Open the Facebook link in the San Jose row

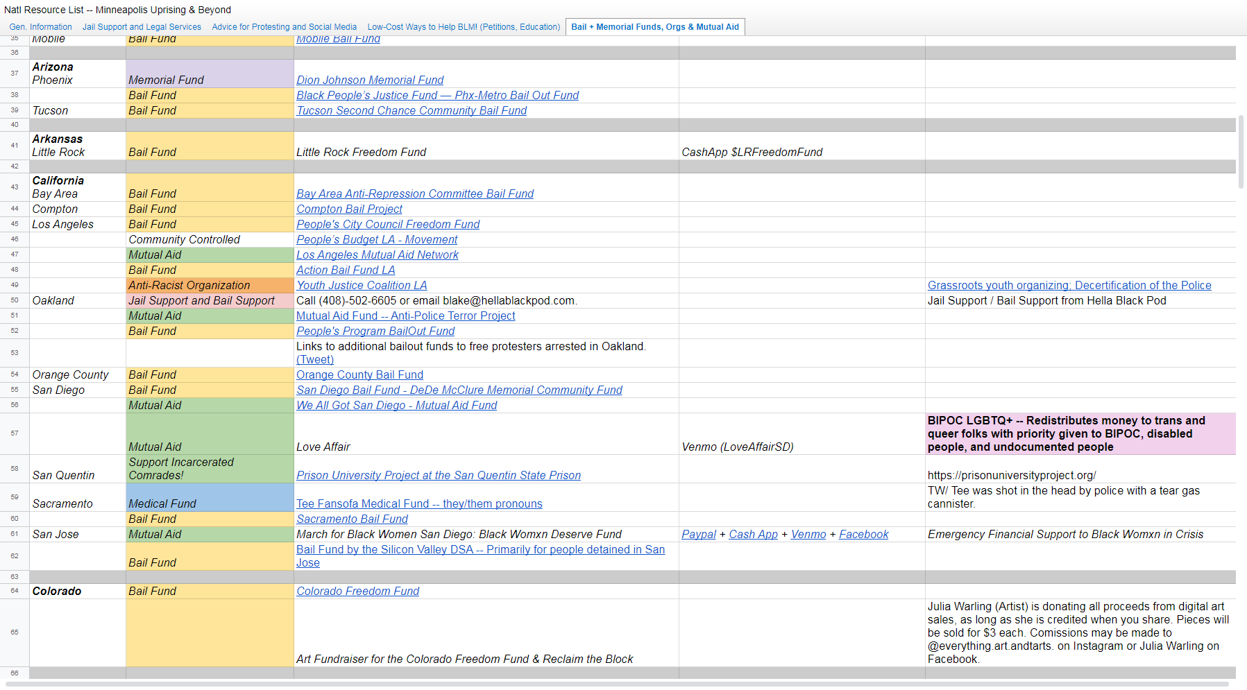[864, 535]
